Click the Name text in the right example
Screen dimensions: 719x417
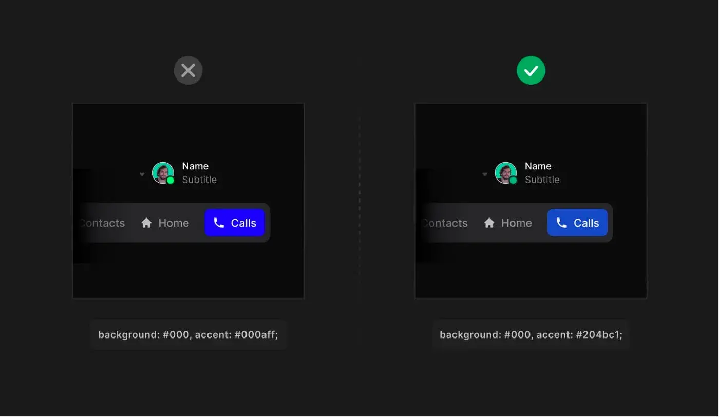coord(538,166)
